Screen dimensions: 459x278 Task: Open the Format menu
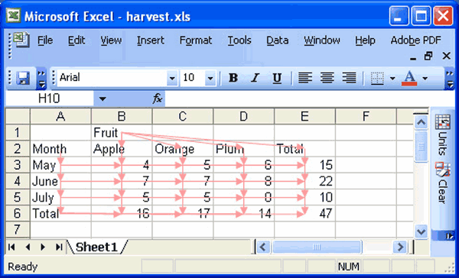pos(196,40)
